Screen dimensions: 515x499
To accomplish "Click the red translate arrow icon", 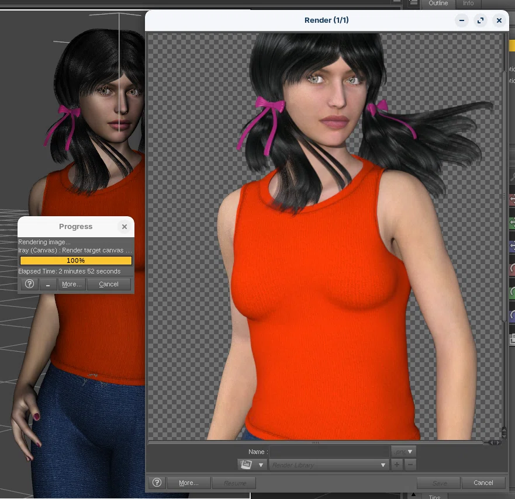I will coord(513,199).
